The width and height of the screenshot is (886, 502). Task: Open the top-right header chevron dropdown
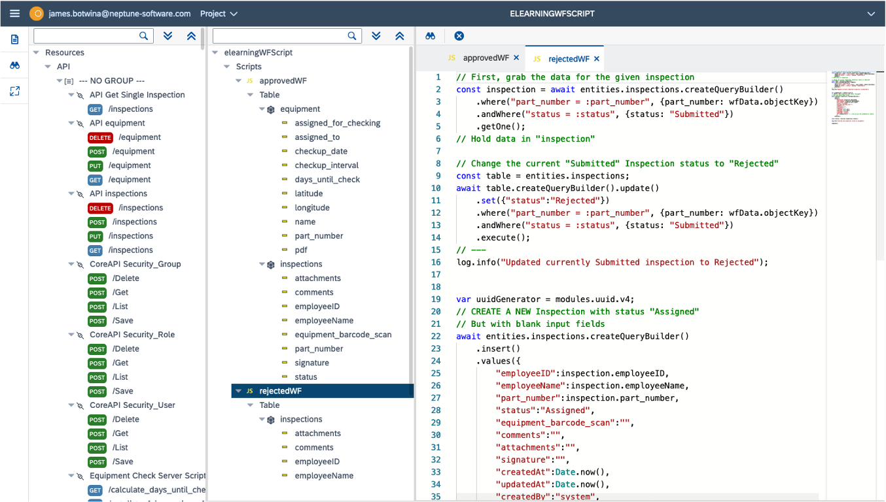pyautogui.click(x=871, y=13)
